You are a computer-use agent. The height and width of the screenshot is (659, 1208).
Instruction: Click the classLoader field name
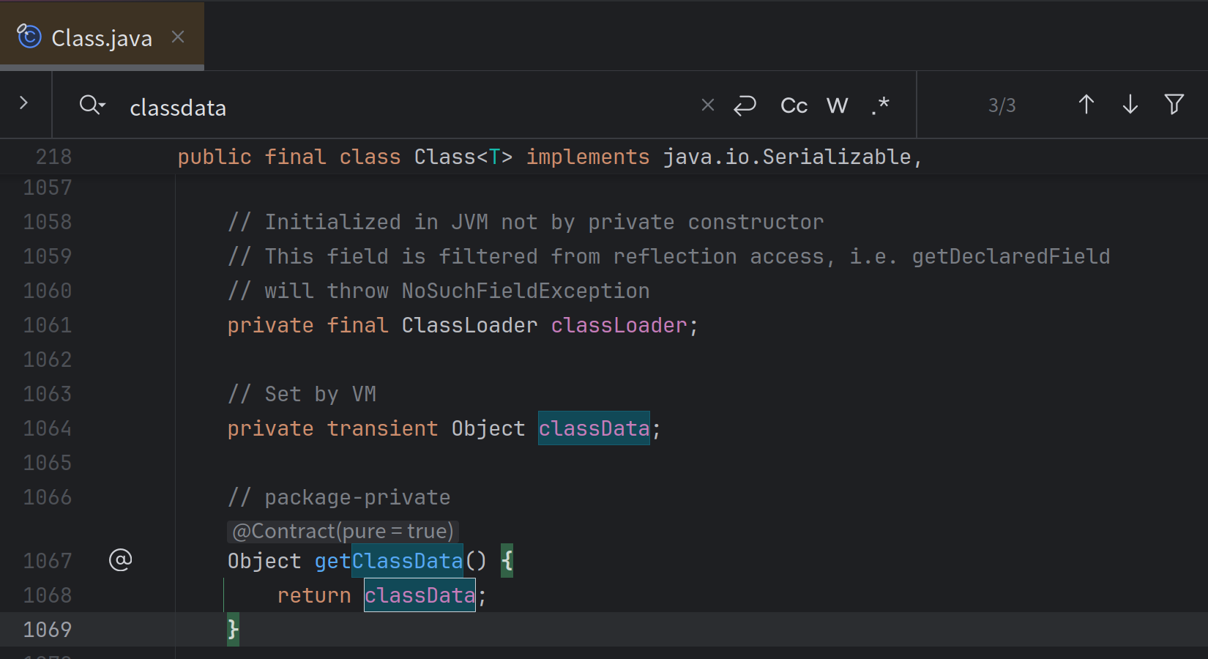click(x=619, y=325)
